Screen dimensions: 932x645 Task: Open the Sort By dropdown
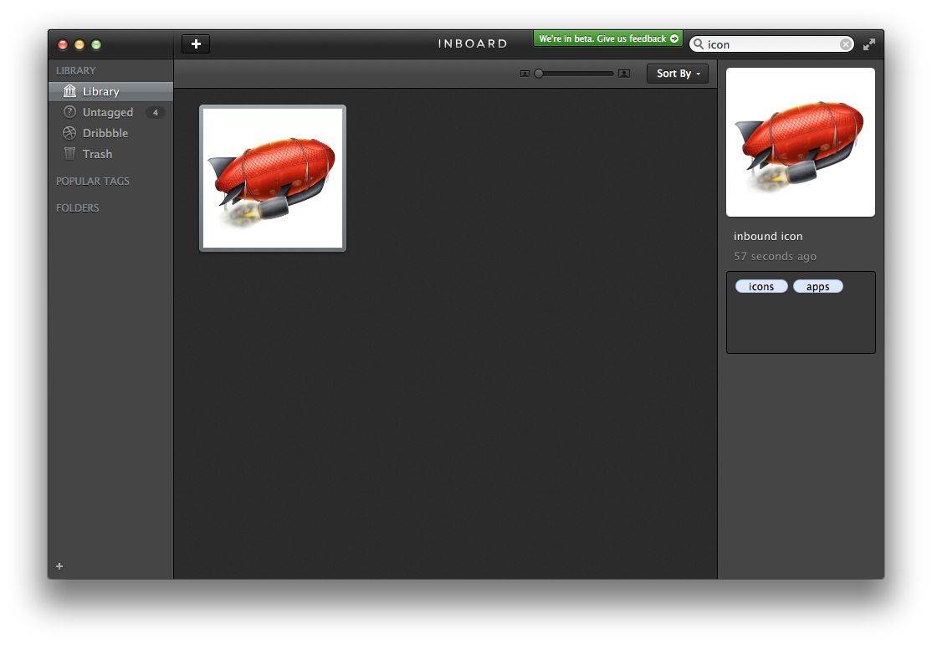[678, 74]
